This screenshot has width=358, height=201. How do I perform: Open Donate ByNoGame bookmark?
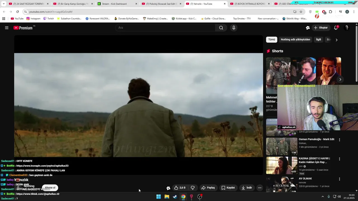click(x=127, y=19)
